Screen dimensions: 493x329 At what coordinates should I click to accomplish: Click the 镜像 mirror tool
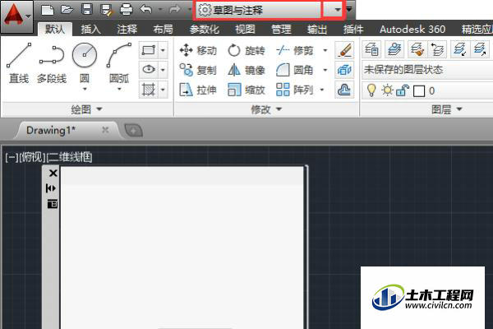pyautogui.click(x=246, y=70)
